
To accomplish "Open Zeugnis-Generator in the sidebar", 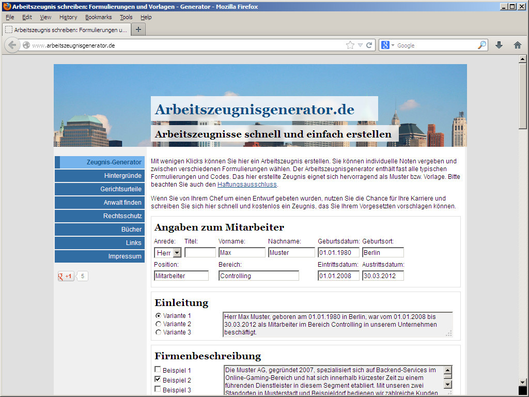I will tap(100, 162).
